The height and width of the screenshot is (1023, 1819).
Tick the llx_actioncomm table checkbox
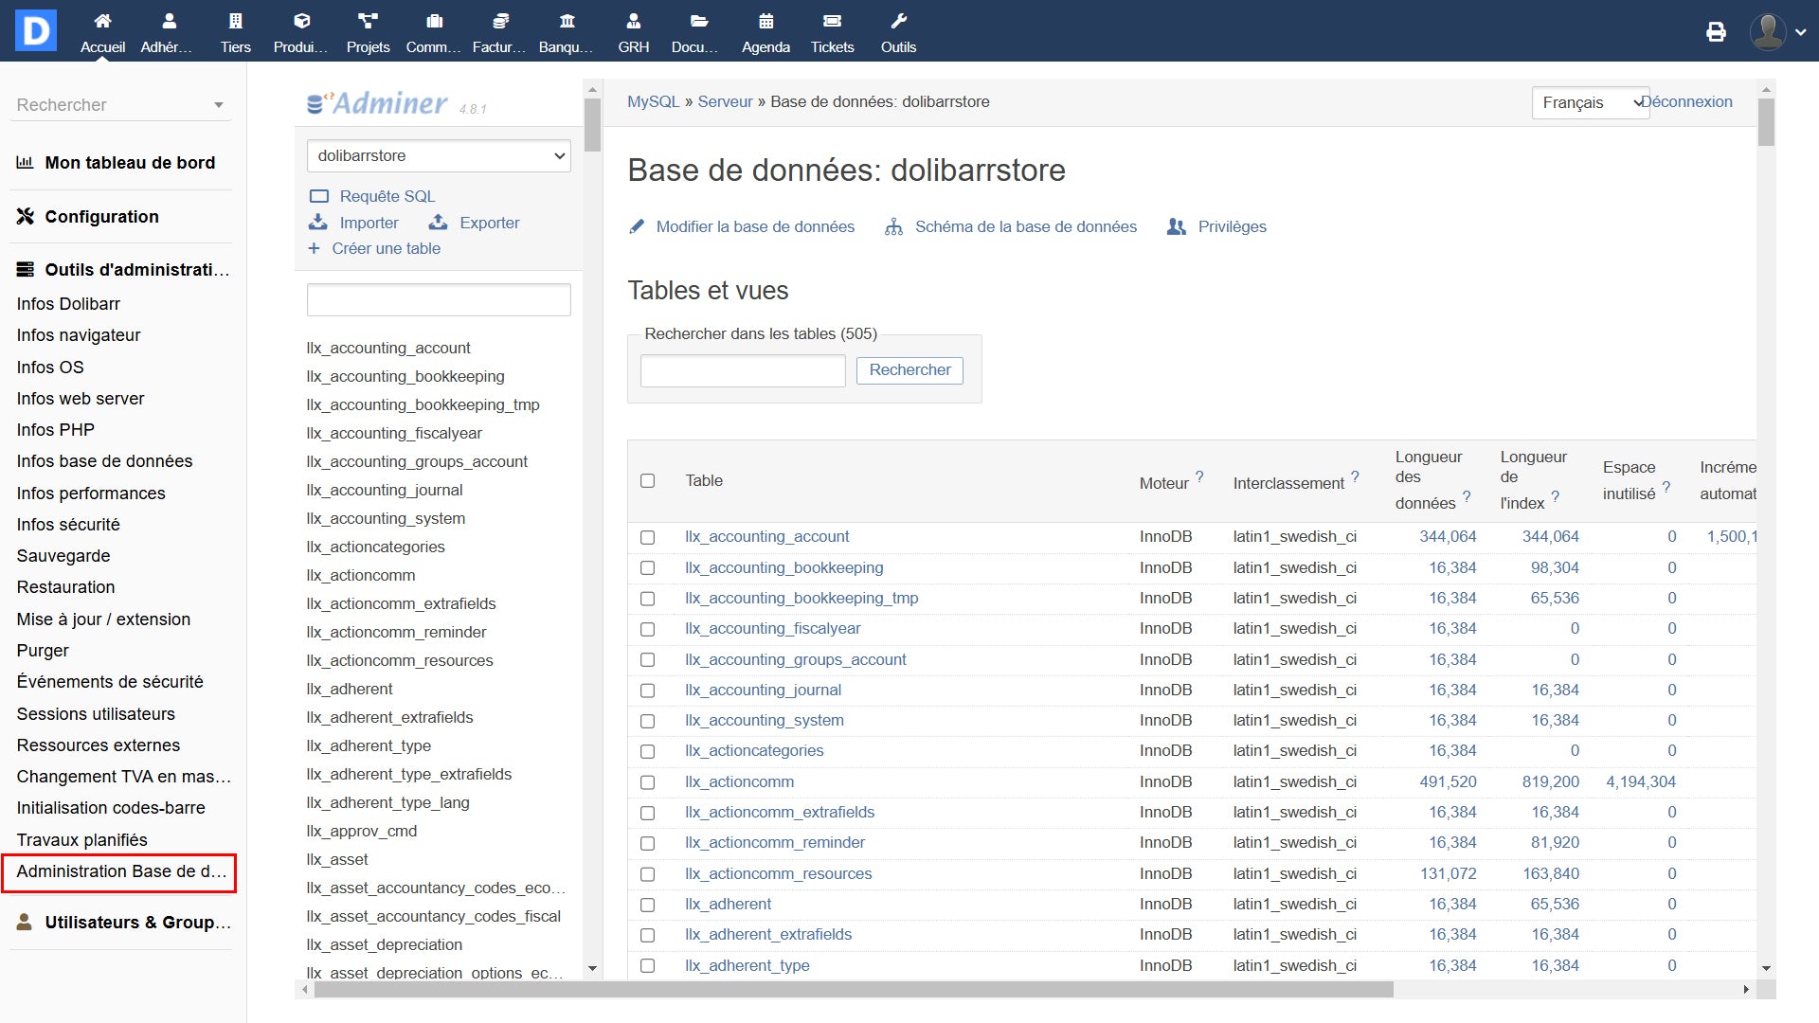(647, 782)
